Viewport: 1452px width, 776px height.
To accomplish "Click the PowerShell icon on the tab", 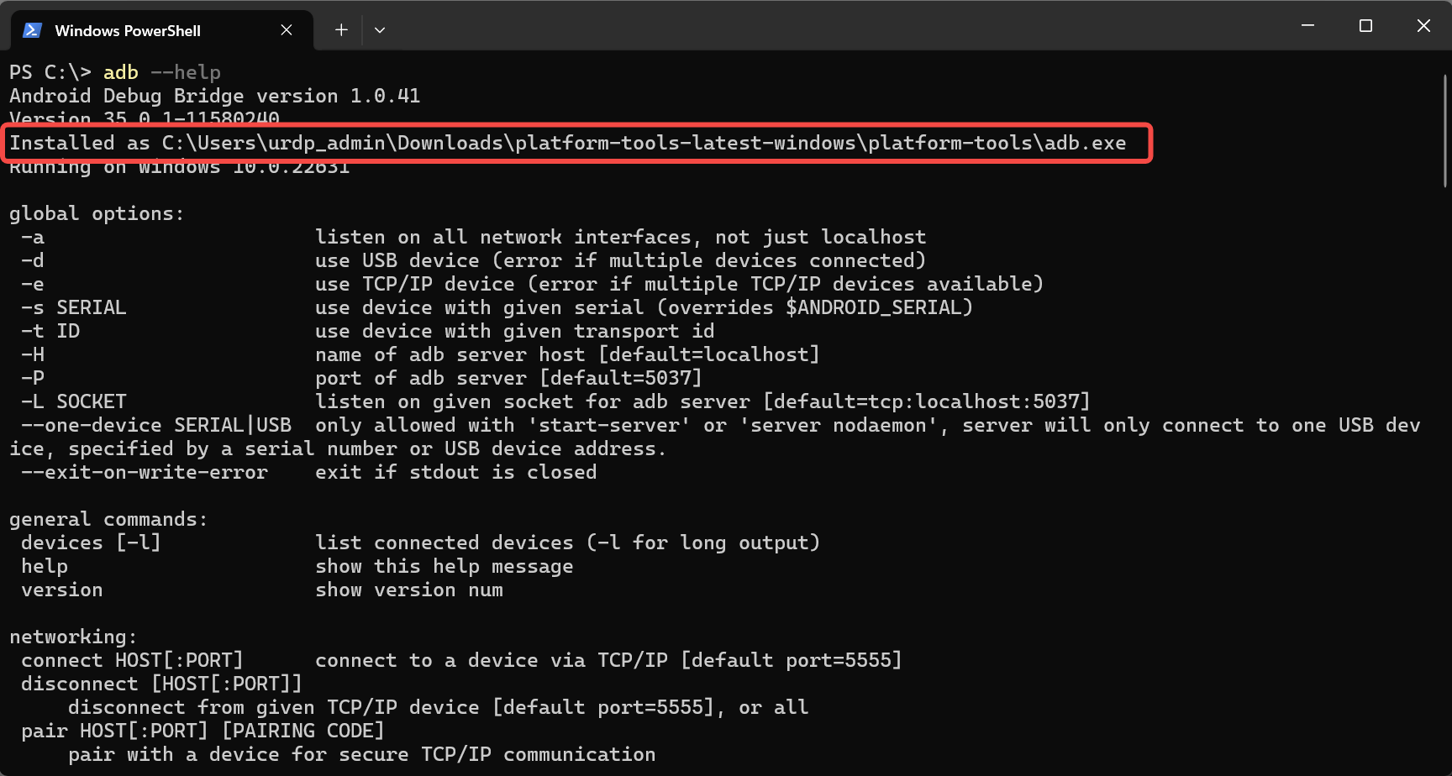I will tap(32, 30).
